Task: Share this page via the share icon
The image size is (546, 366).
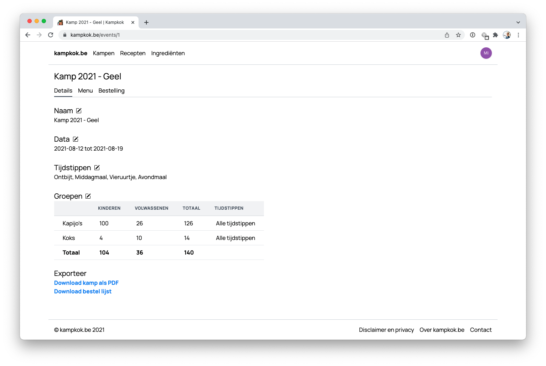Action: pyautogui.click(x=447, y=35)
